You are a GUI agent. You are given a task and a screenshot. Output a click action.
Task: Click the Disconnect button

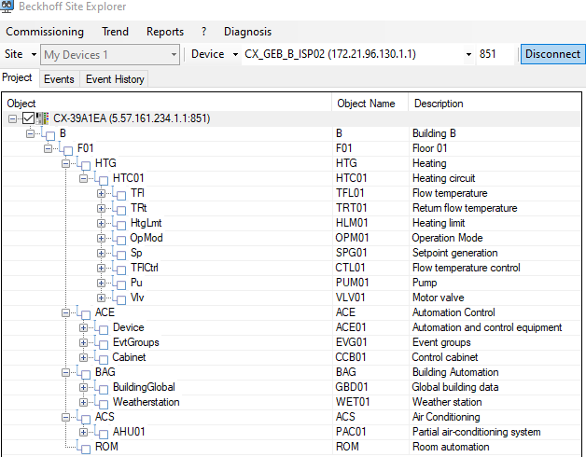tap(552, 54)
